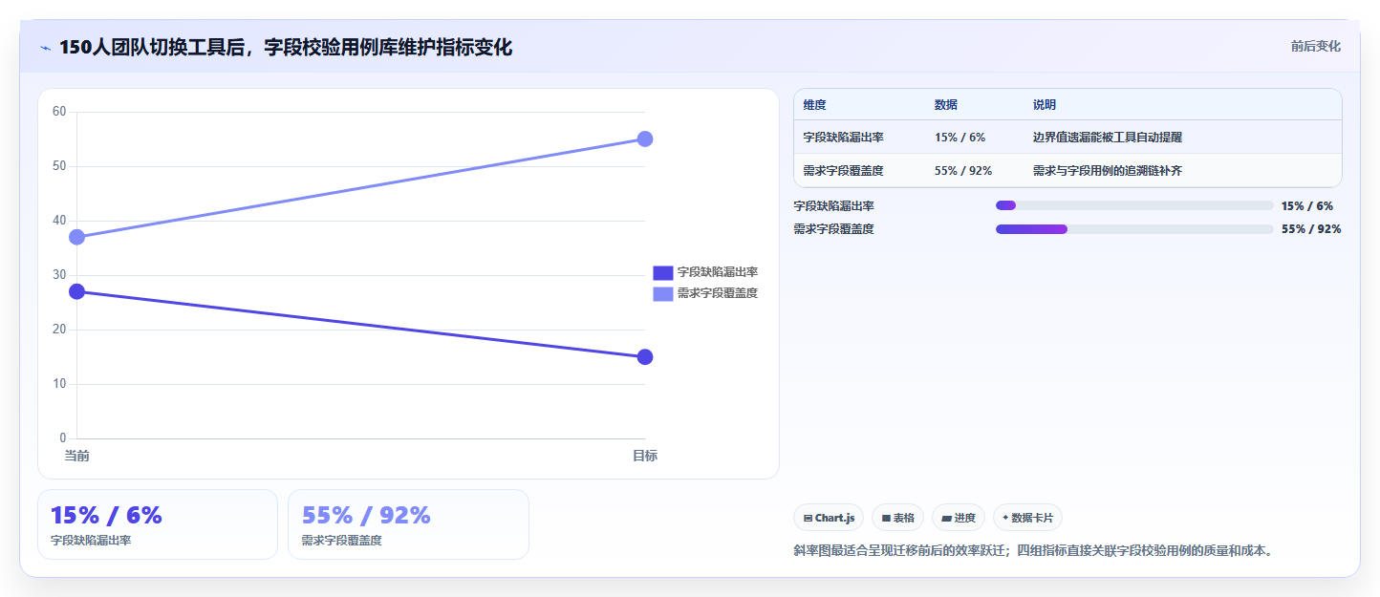The image size is (1380, 597).
Task: Click the icon in the 表格 chip
Action: [886, 518]
